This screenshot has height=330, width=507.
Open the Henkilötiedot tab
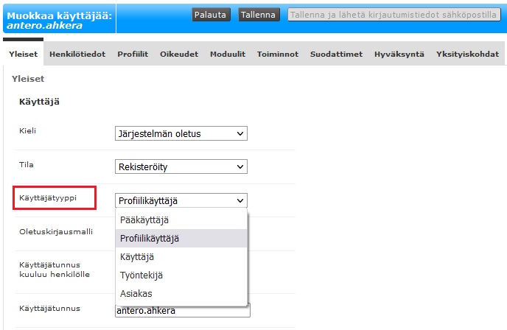(x=77, y=54)
